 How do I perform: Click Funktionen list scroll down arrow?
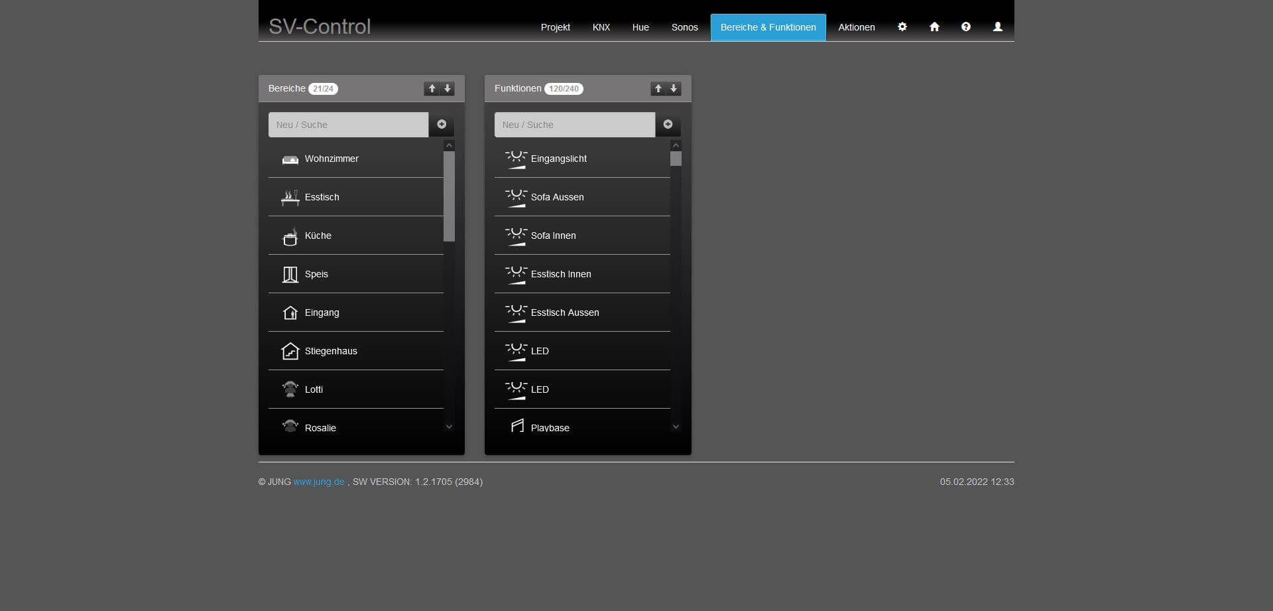click(676, 427)
